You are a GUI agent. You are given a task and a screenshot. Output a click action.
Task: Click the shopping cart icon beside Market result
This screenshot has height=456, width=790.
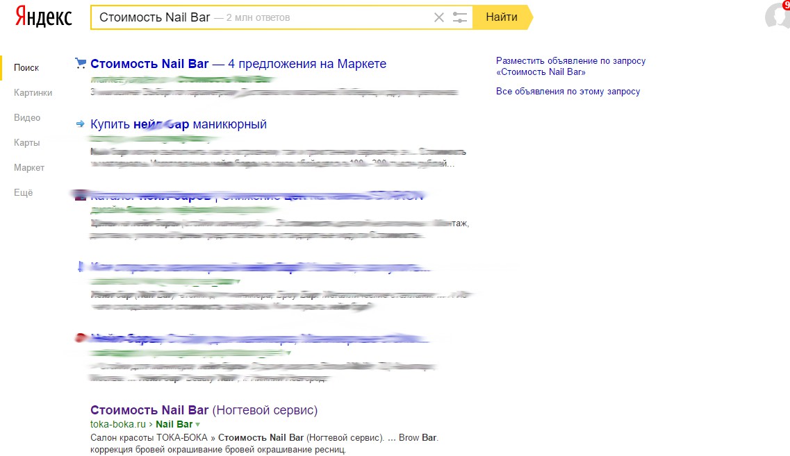pyautogui.click(x=80, y=63)
